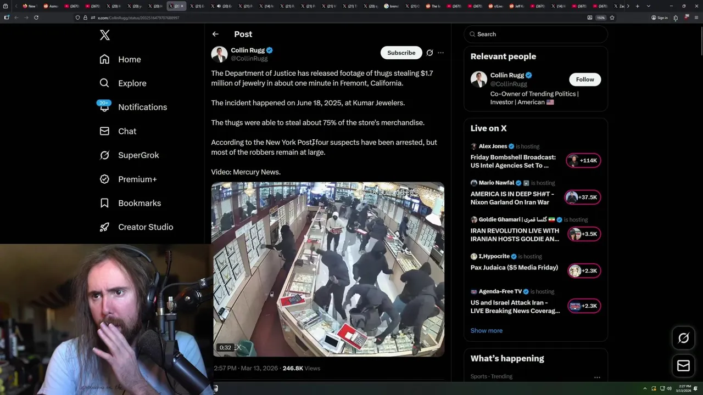Open the Bookmarks navigation item
The width and height of the screenshot is (703, 395).
131,203
